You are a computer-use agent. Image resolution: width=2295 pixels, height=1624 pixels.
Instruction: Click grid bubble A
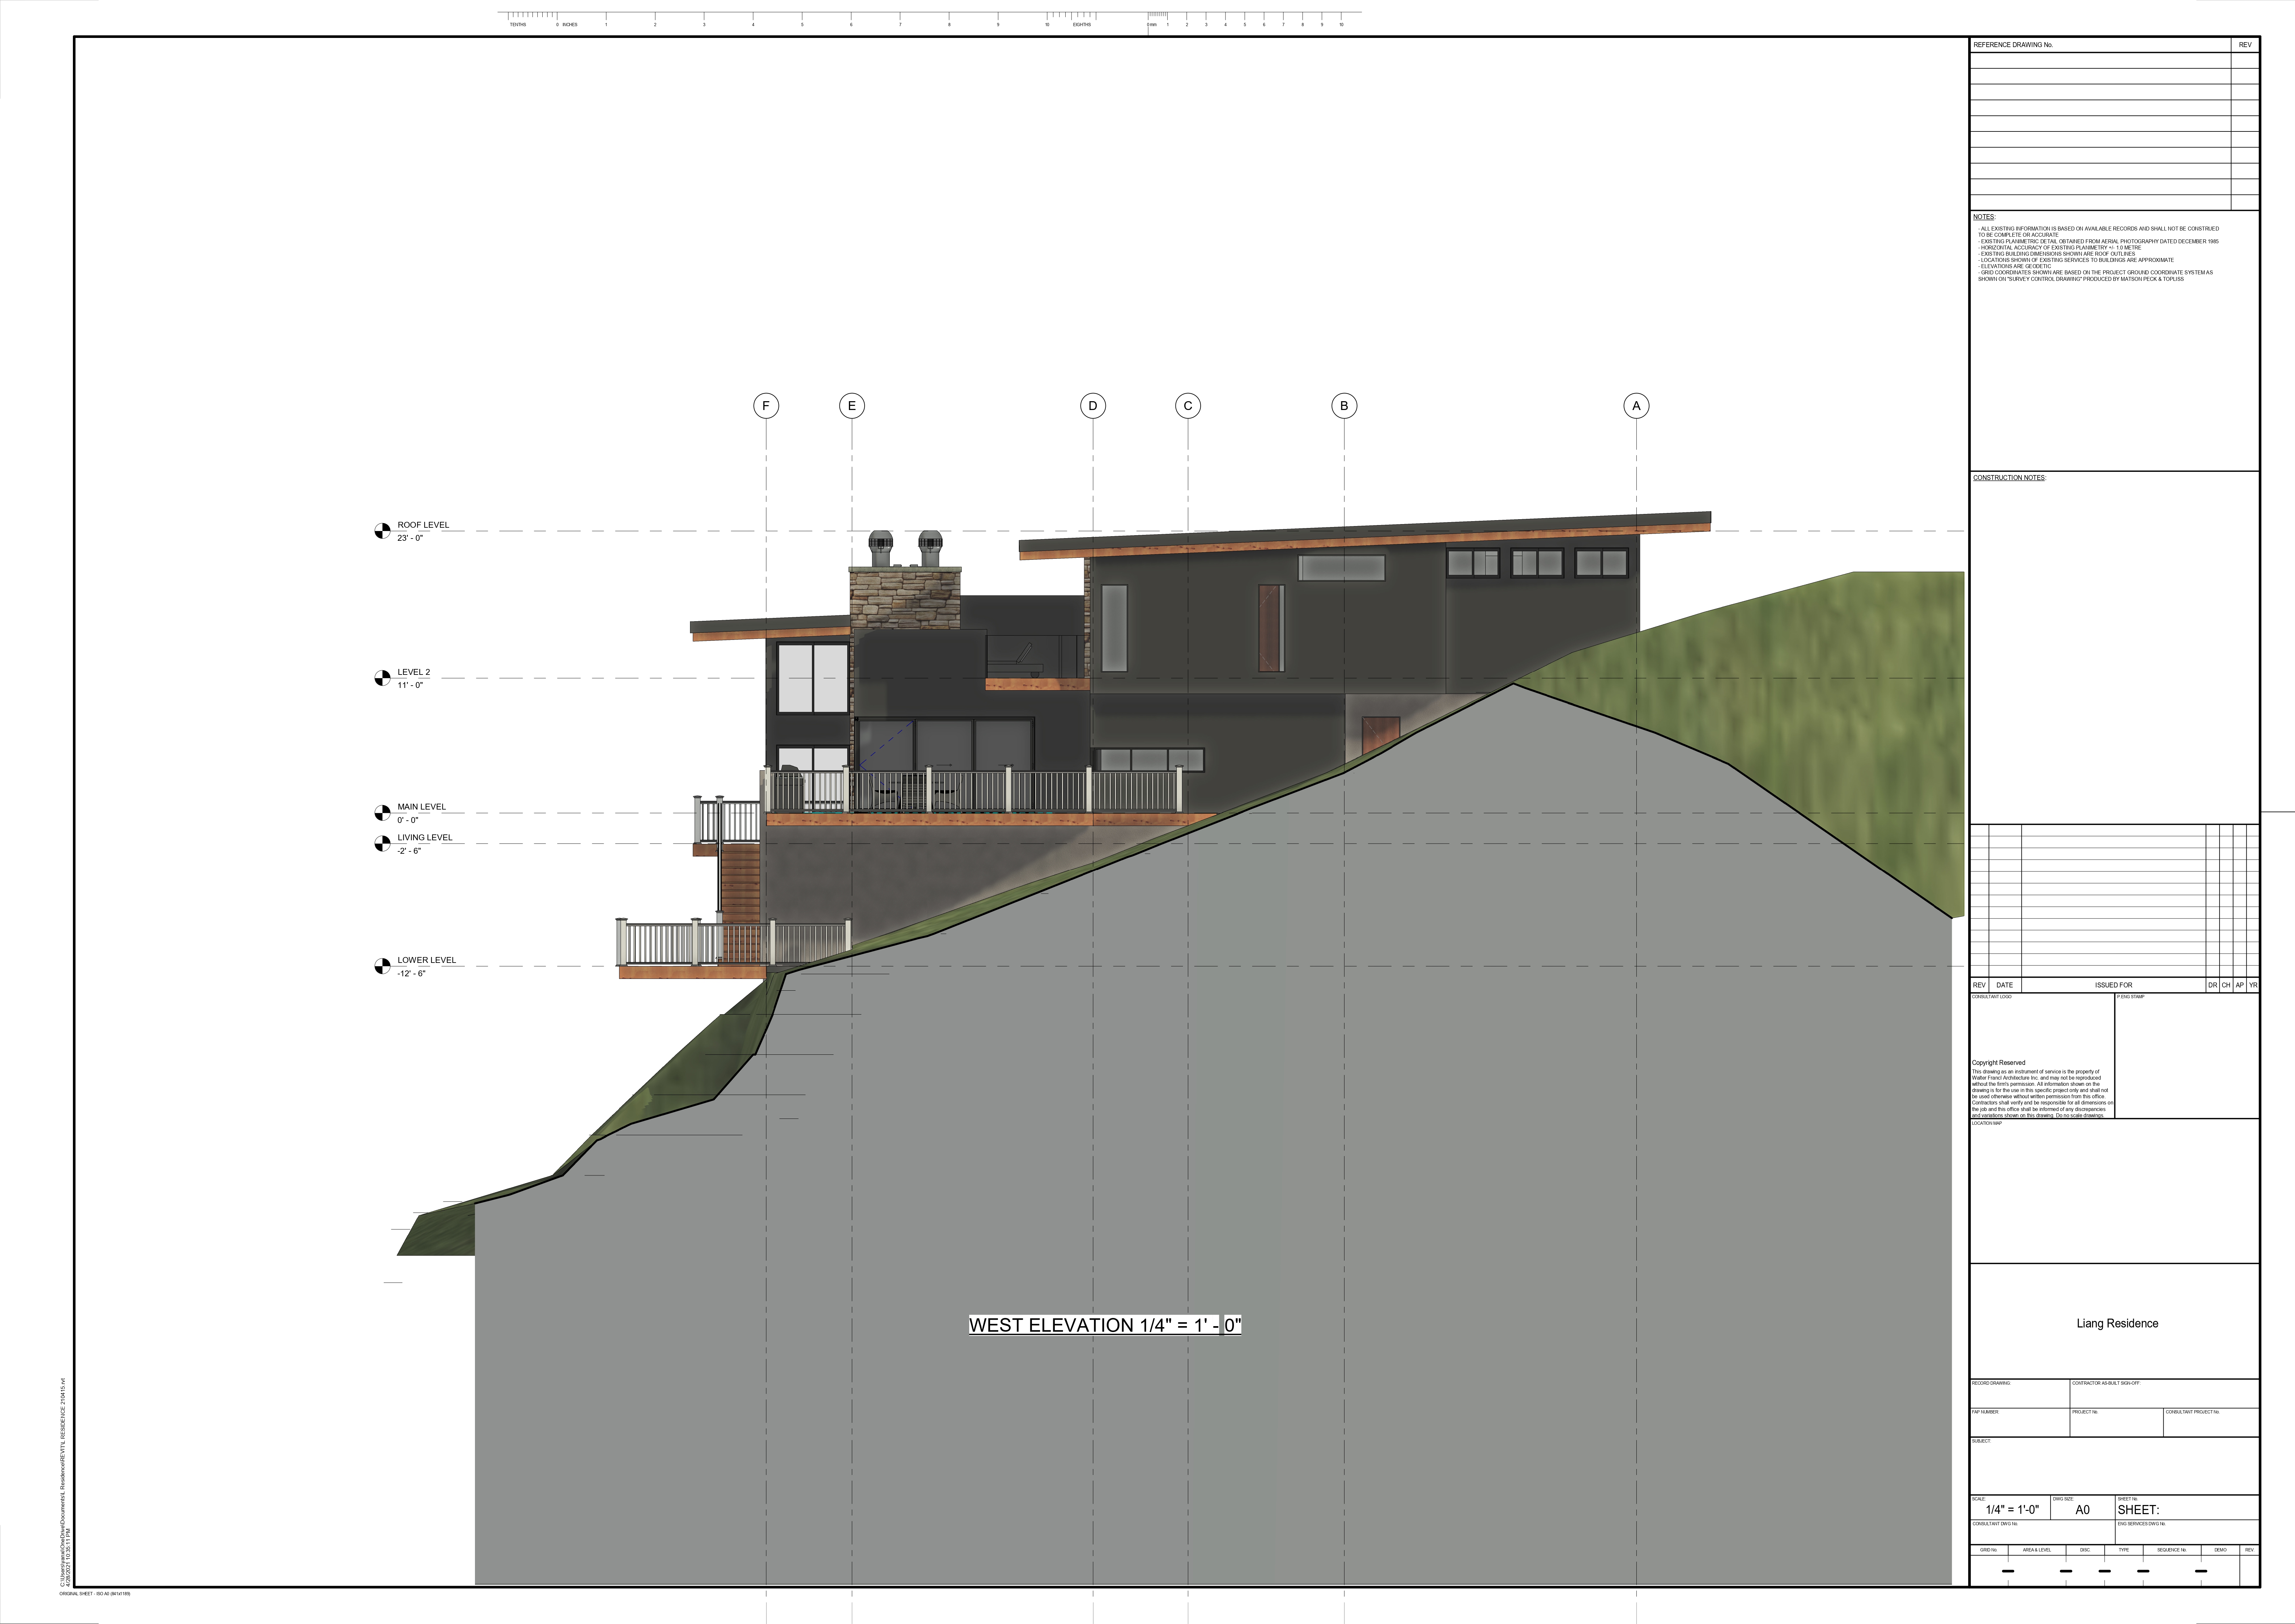point(1636,406)
